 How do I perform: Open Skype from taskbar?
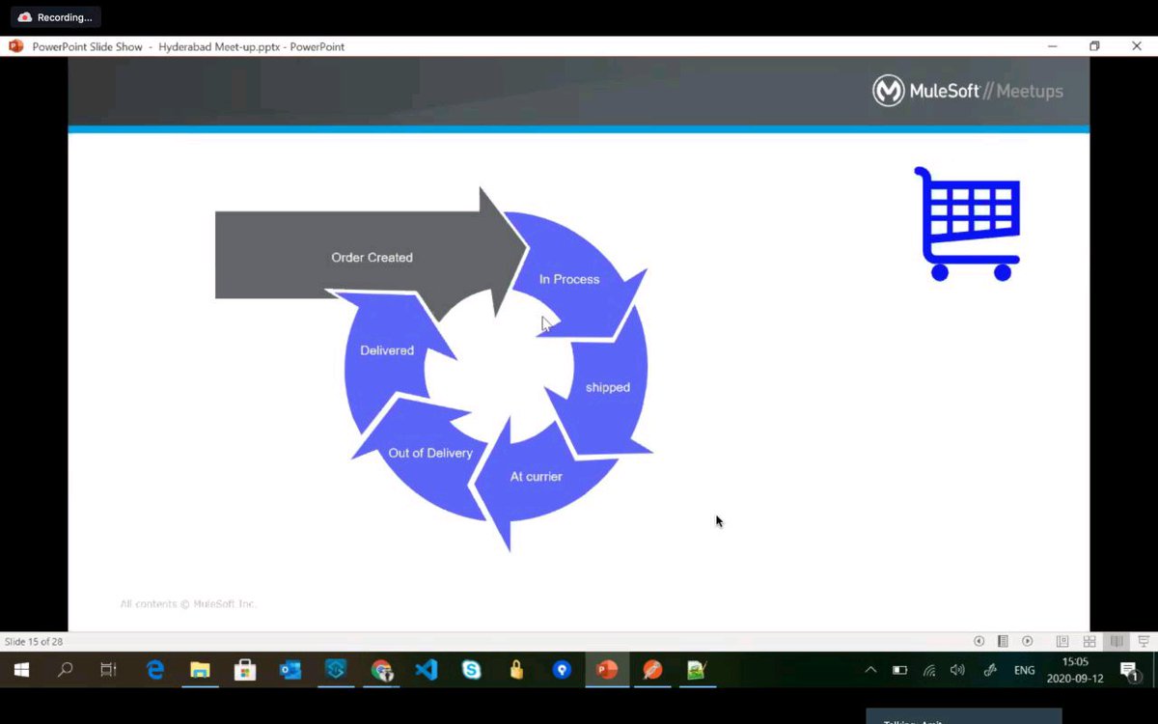pos(471,669)
